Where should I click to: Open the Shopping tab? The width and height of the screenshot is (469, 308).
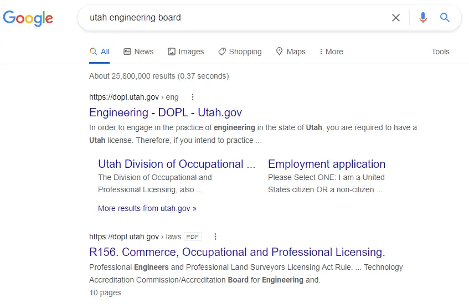240,52
